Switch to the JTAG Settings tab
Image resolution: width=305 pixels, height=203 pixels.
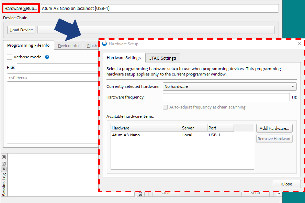coord(163,58)
